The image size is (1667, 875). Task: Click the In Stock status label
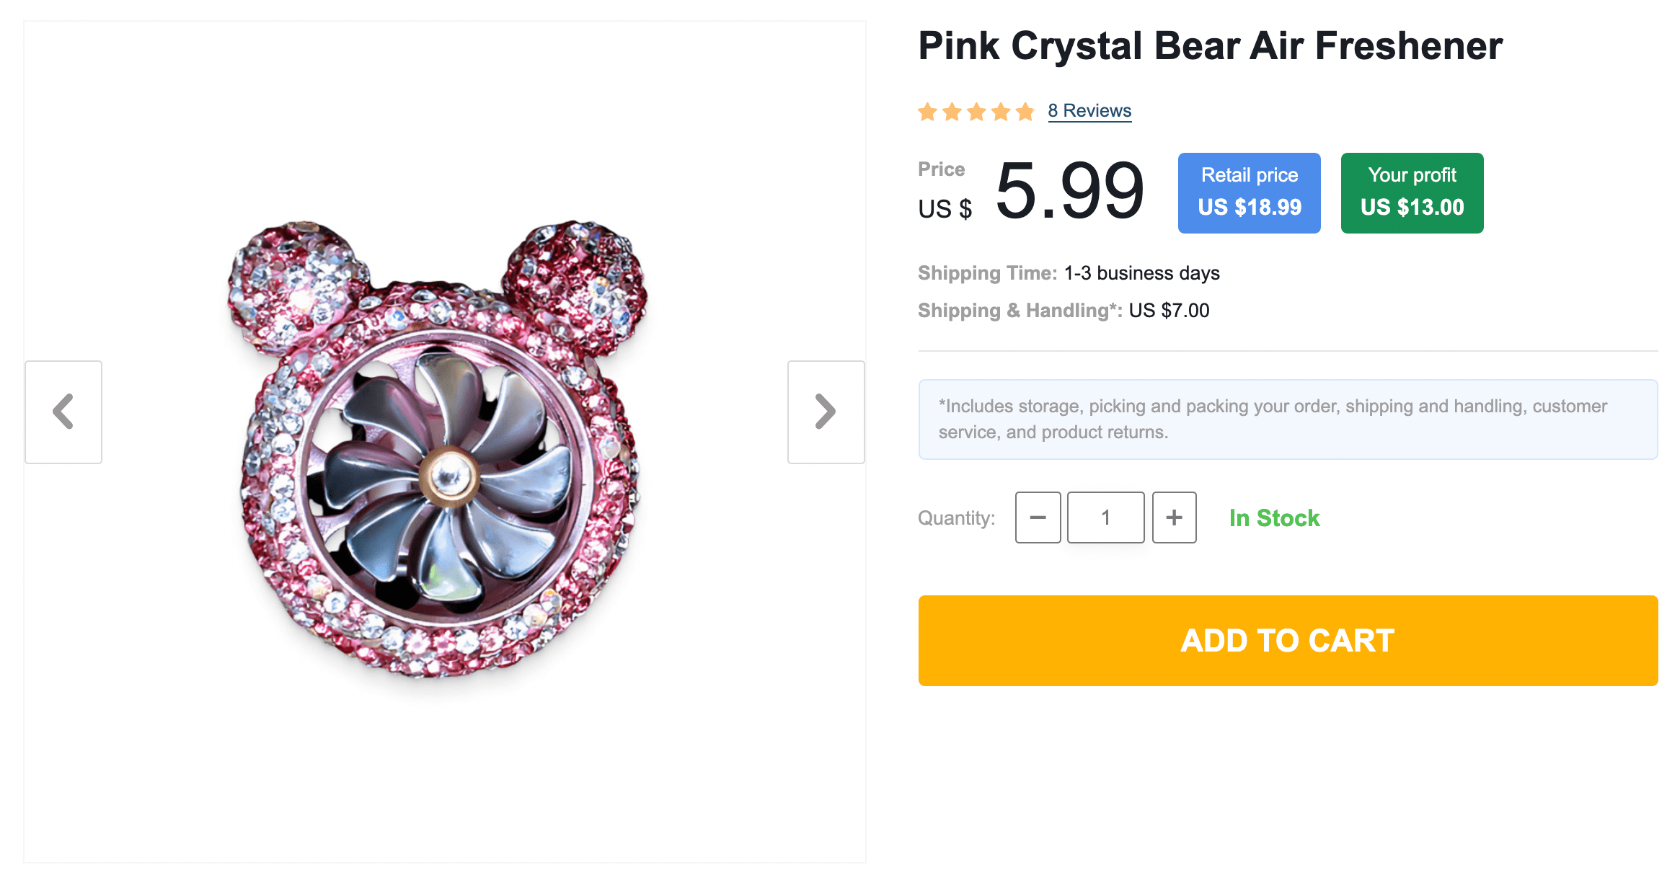click(1274, 518)
